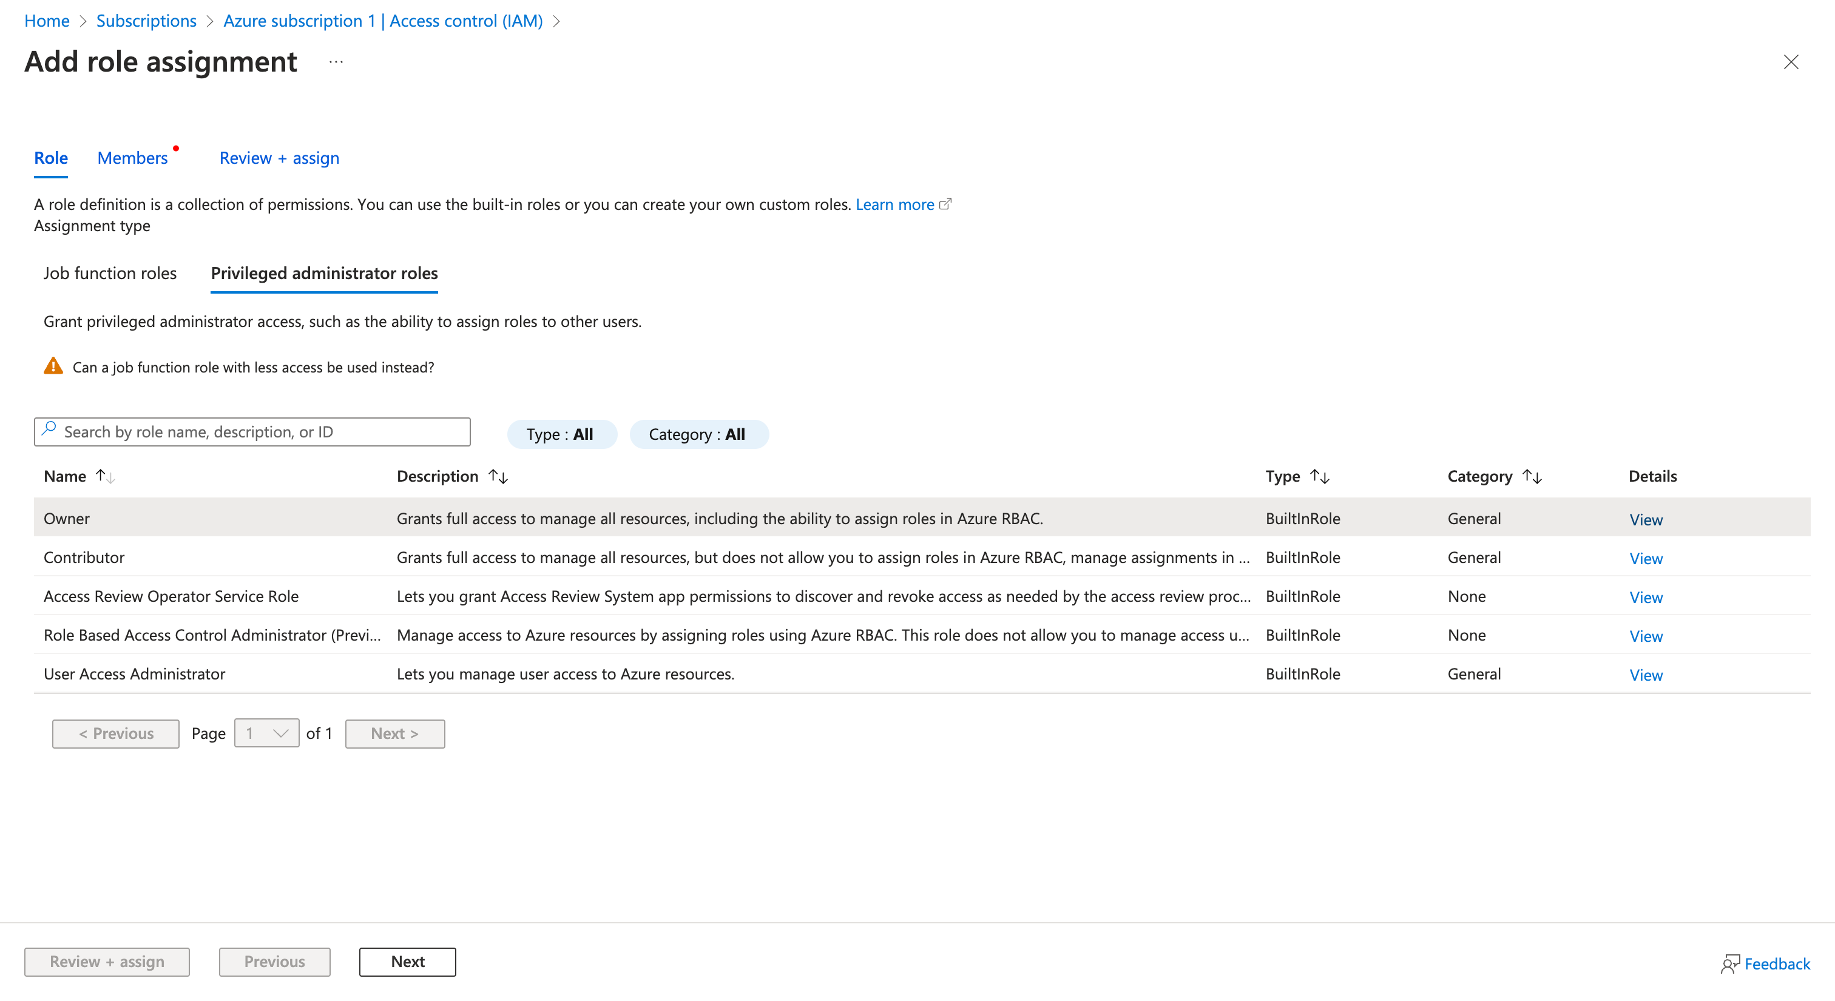Open the Type : All filter
This screenshot has width=1835, height=1001.
(561, 434)
